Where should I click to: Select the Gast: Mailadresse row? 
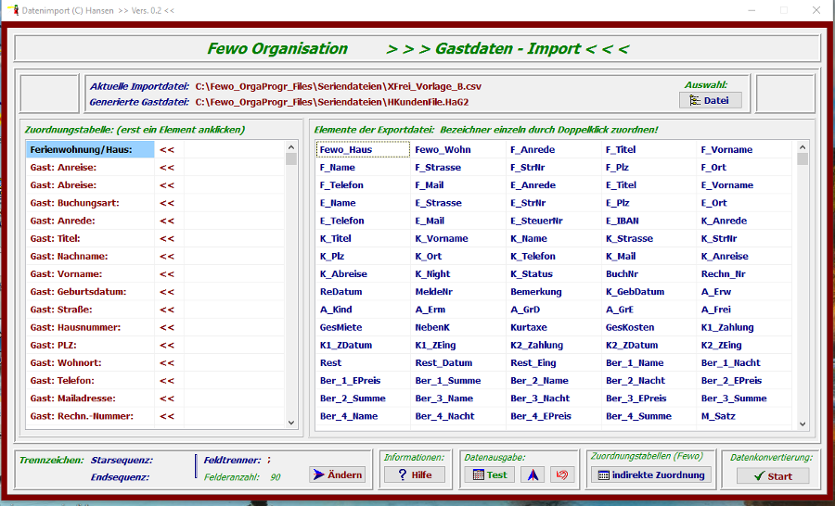90,398
